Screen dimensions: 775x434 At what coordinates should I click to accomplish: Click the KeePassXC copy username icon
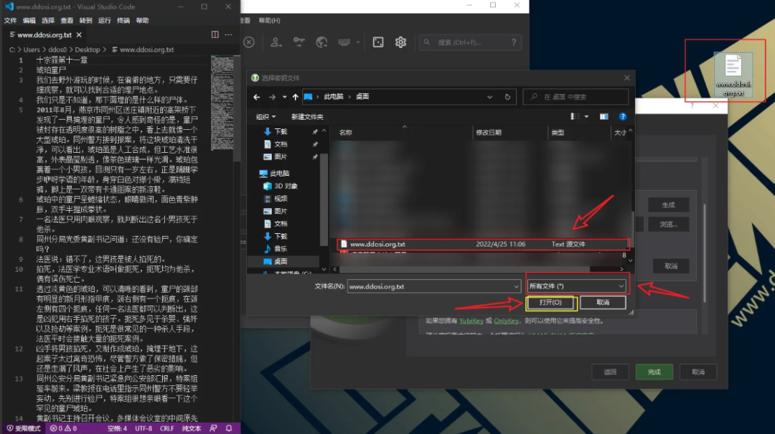coord(276,42)
